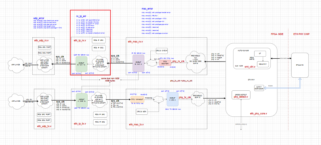321x145 pixels.
Task: Select the UDP LAYER cloud inside eth_udp_tx.v
Action: pyautogui.click(x=45, y=100)
